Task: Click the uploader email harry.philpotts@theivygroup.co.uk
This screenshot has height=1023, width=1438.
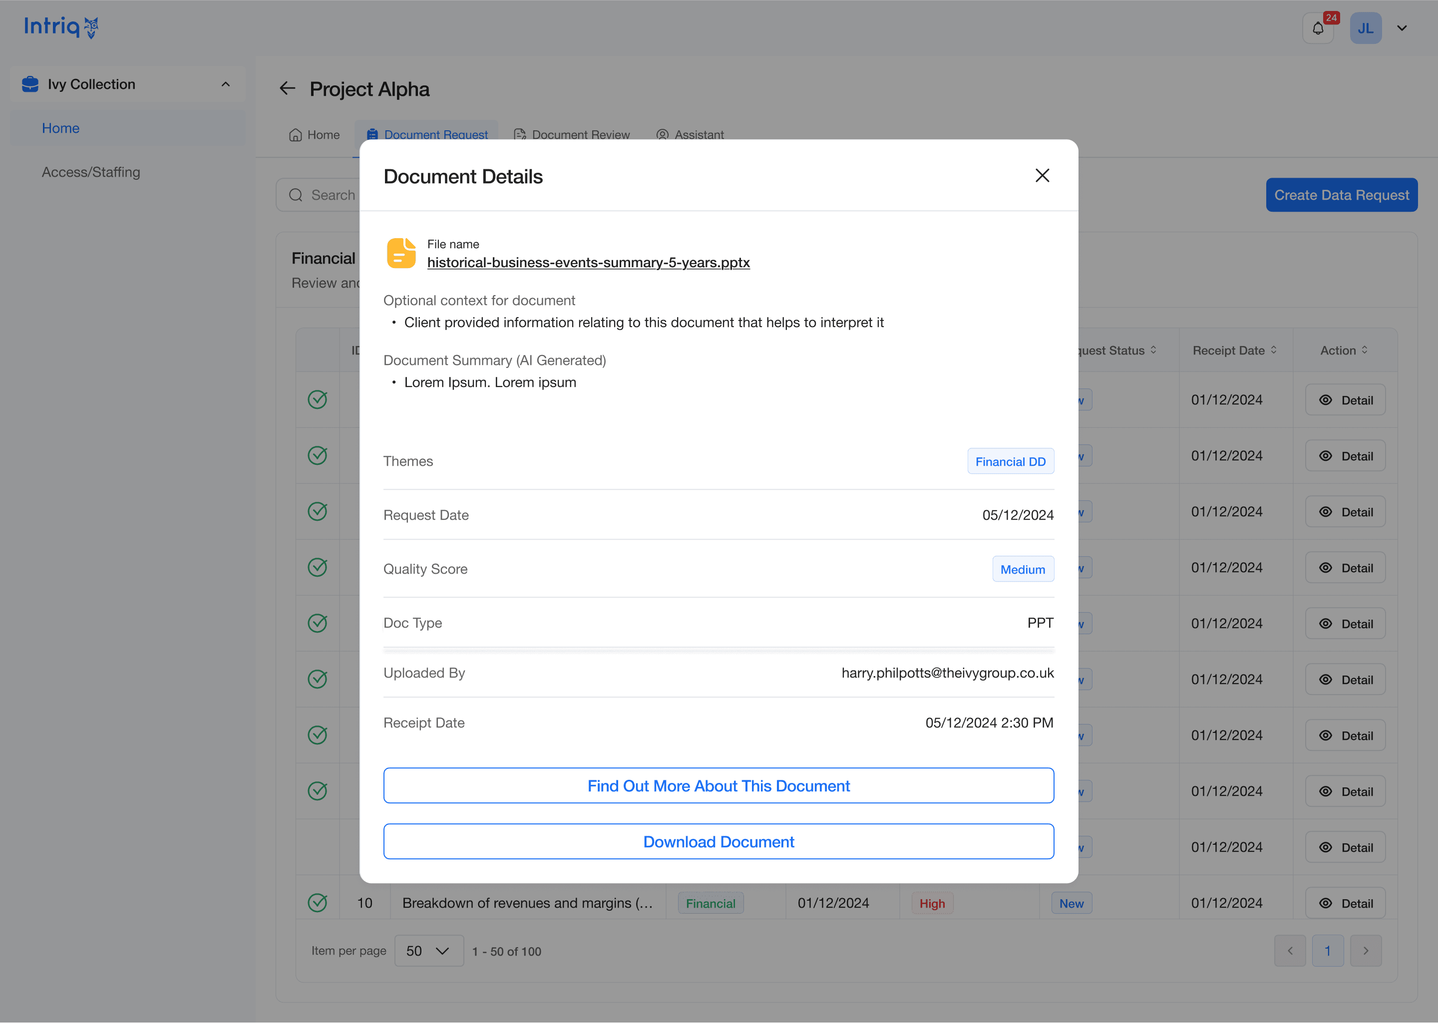Action: (947, 673)
